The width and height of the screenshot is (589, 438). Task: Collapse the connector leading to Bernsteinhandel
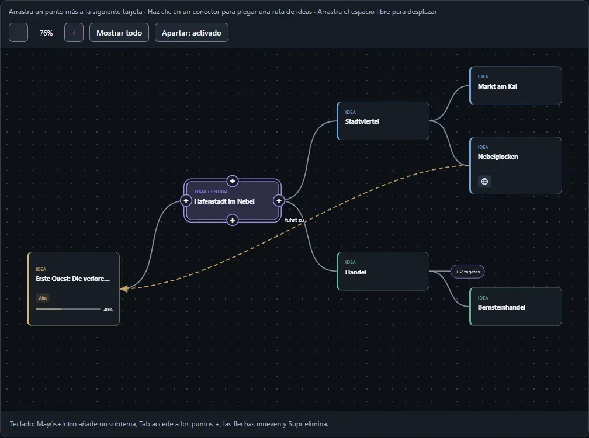[x=450, y=290]
